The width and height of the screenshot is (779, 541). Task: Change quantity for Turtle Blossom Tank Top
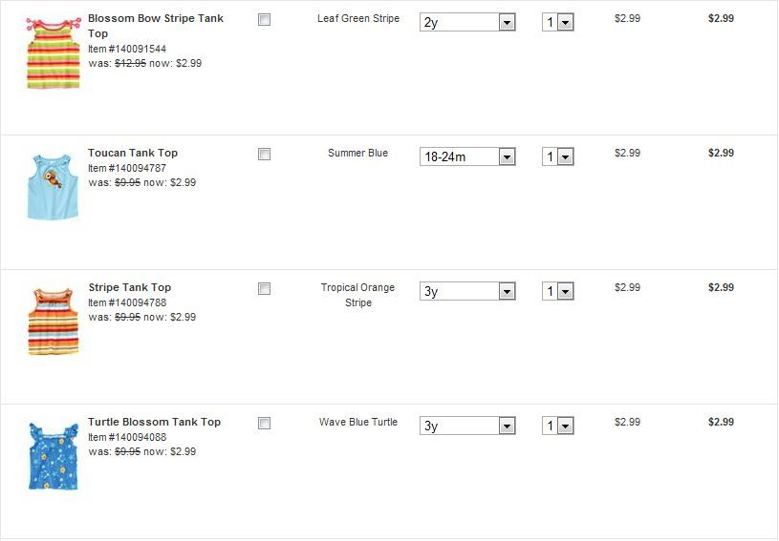(557, 426)
